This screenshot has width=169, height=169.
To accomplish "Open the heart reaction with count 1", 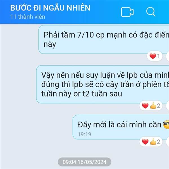I will 155,56.
